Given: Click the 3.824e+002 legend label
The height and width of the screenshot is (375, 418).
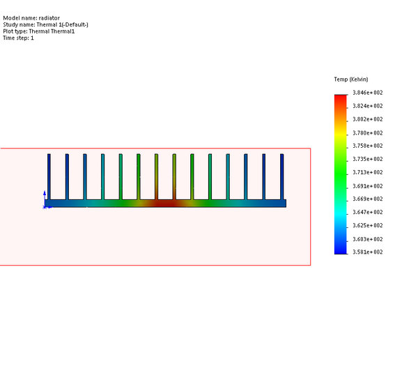Looking at the screenshot, I should 368,106.
